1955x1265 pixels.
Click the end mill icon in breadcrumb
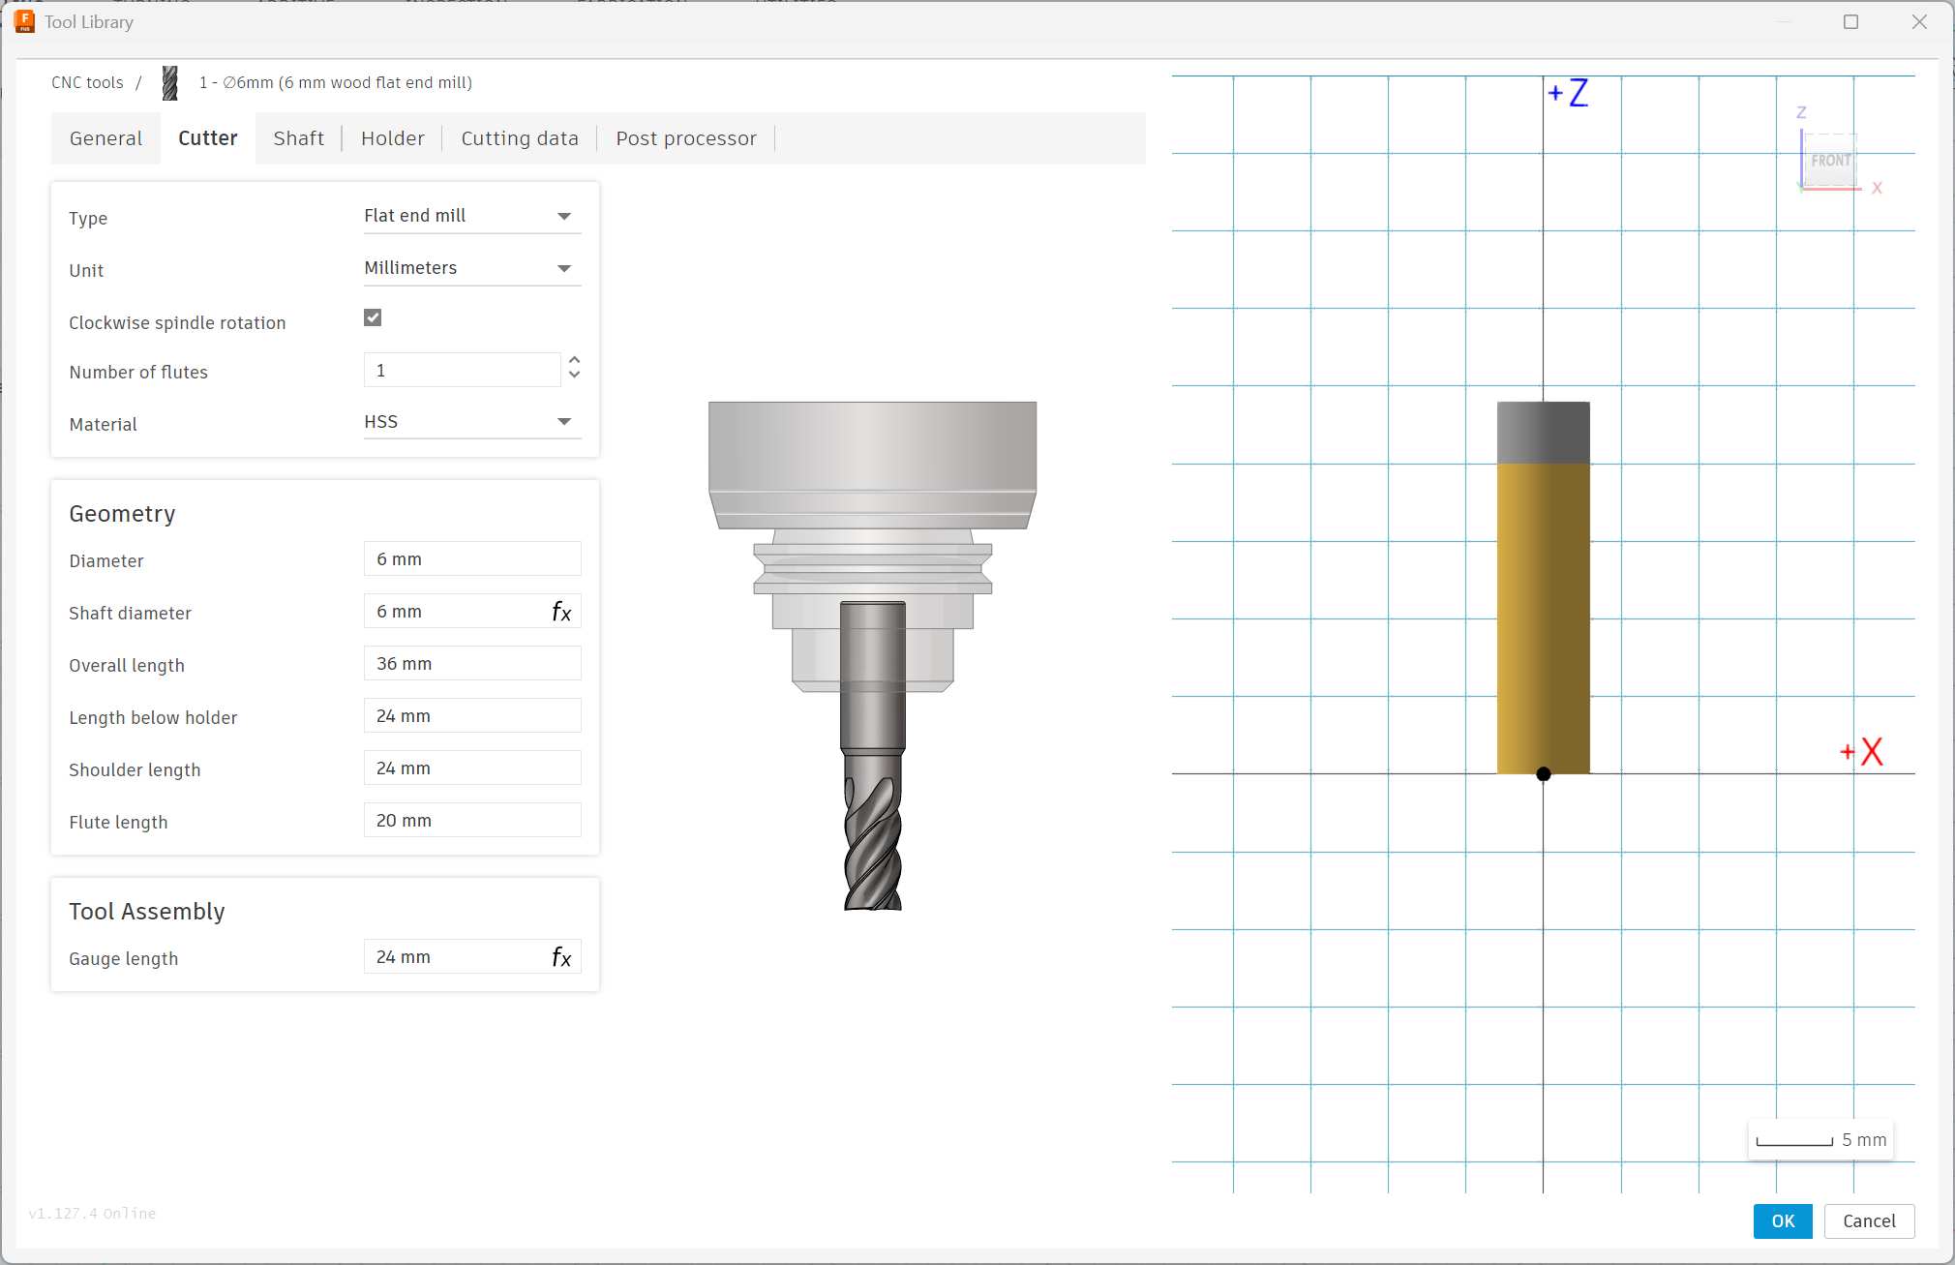click(x=170, y=83)
